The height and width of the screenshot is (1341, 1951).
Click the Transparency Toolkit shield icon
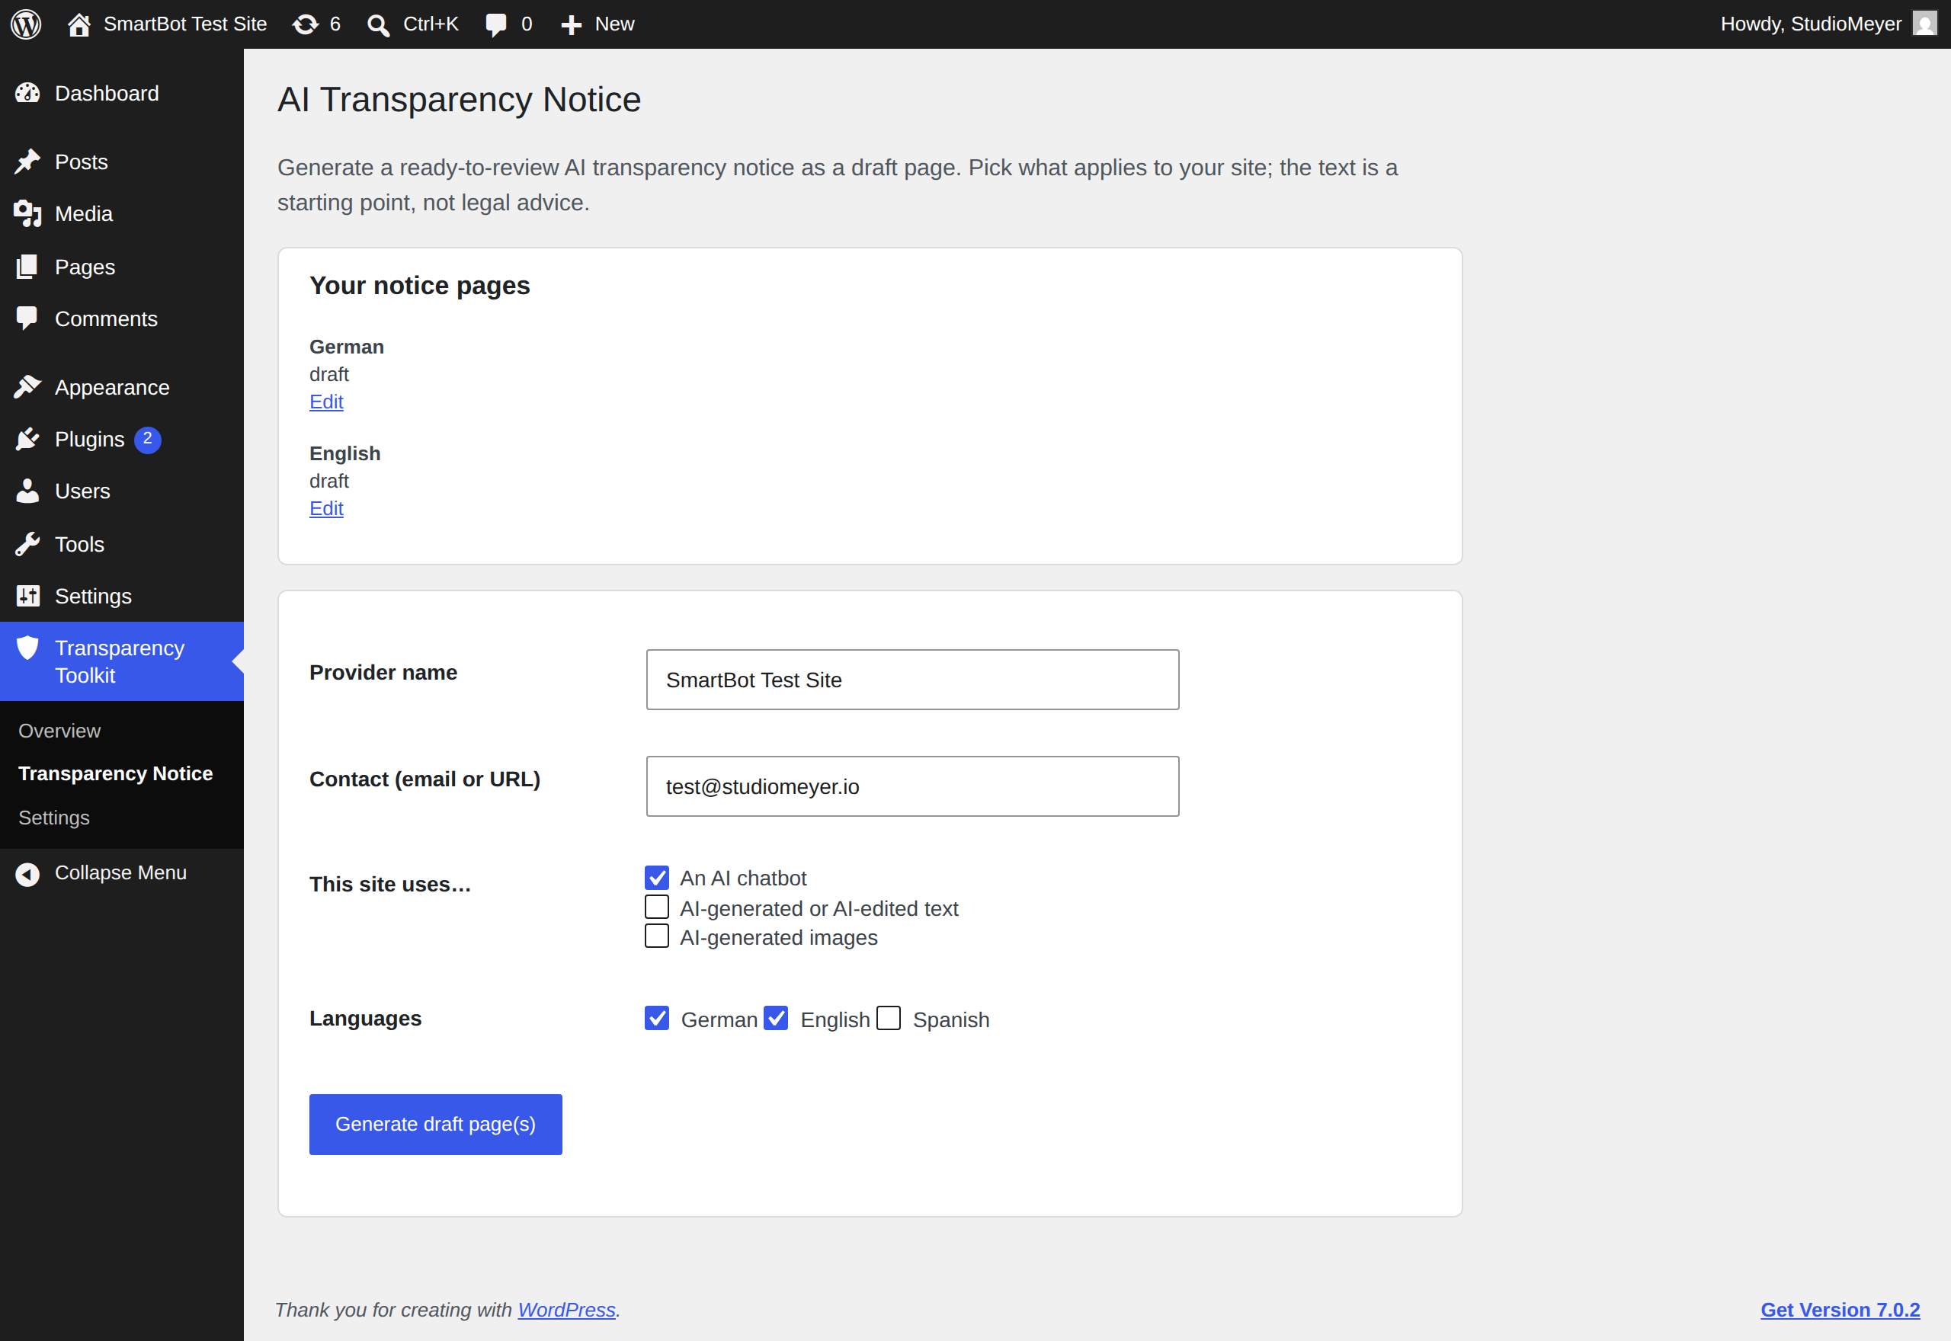[27, 648]
